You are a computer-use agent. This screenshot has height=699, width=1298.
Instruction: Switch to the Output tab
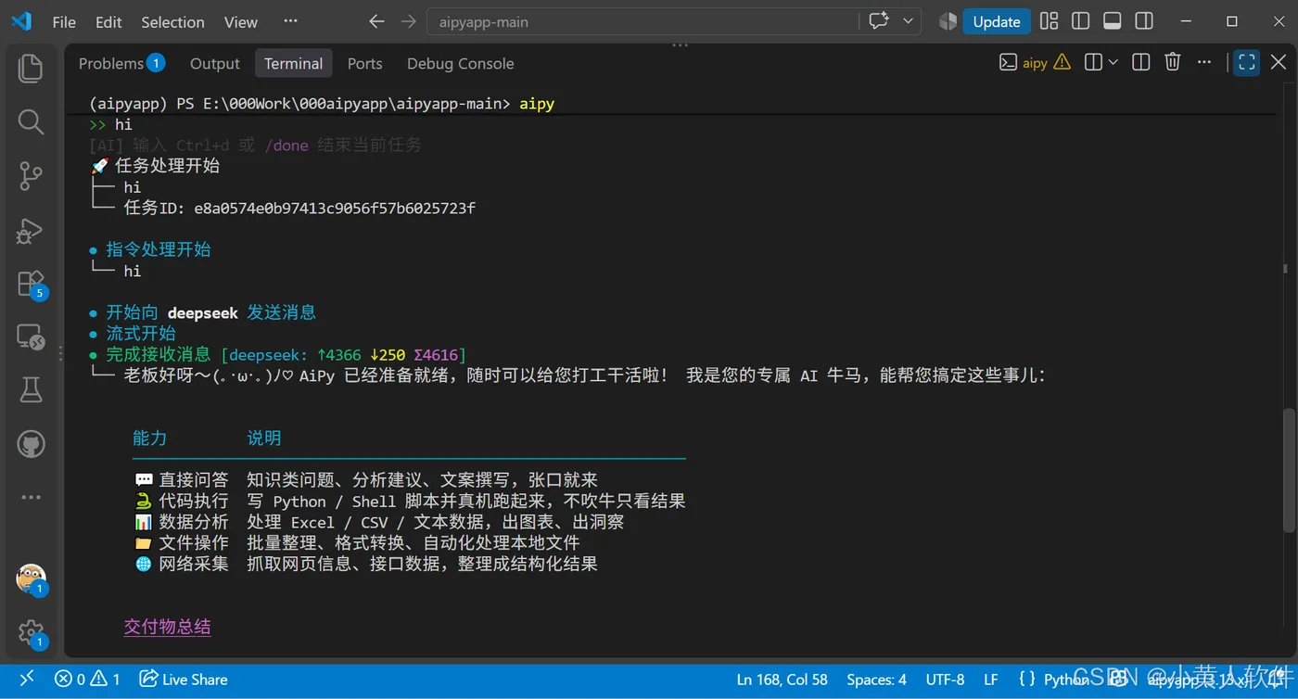point(214,63)
